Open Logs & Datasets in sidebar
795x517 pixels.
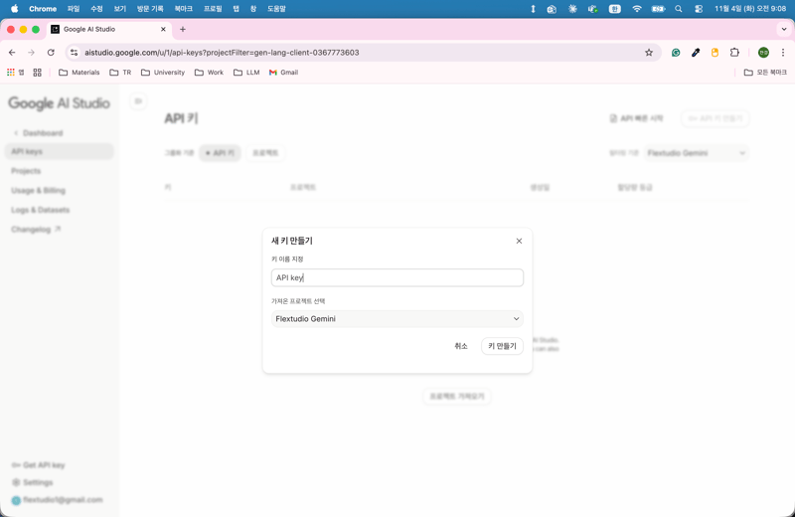40,210
